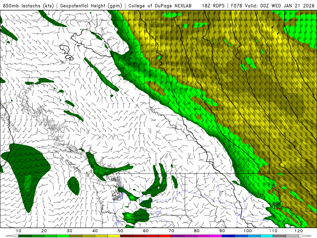The image size is (317, 238).
Task: Click the "850mb Isotachs (kts)" title text
Action: pos(28,6)
